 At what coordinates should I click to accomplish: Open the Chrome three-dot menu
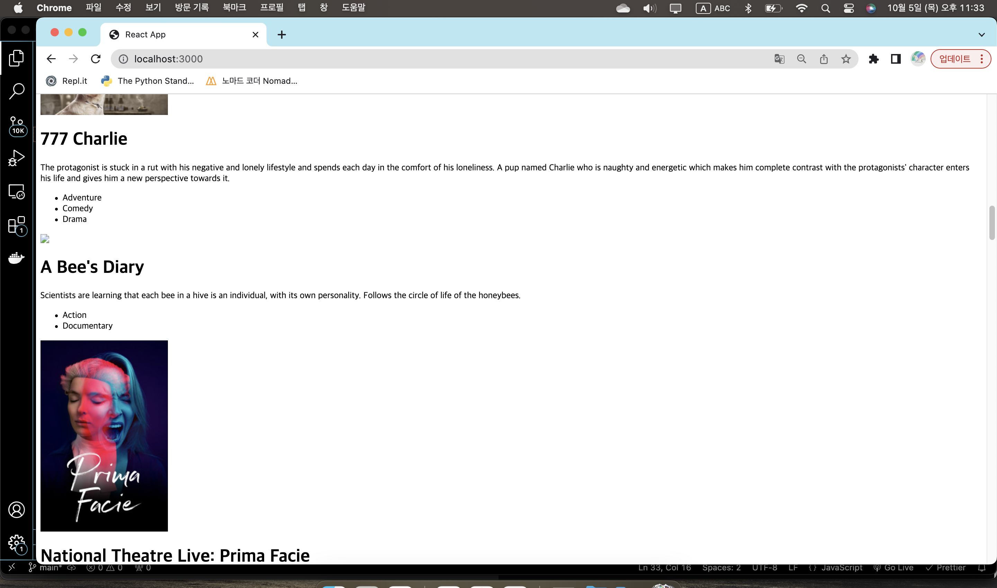tap(981, 59)
